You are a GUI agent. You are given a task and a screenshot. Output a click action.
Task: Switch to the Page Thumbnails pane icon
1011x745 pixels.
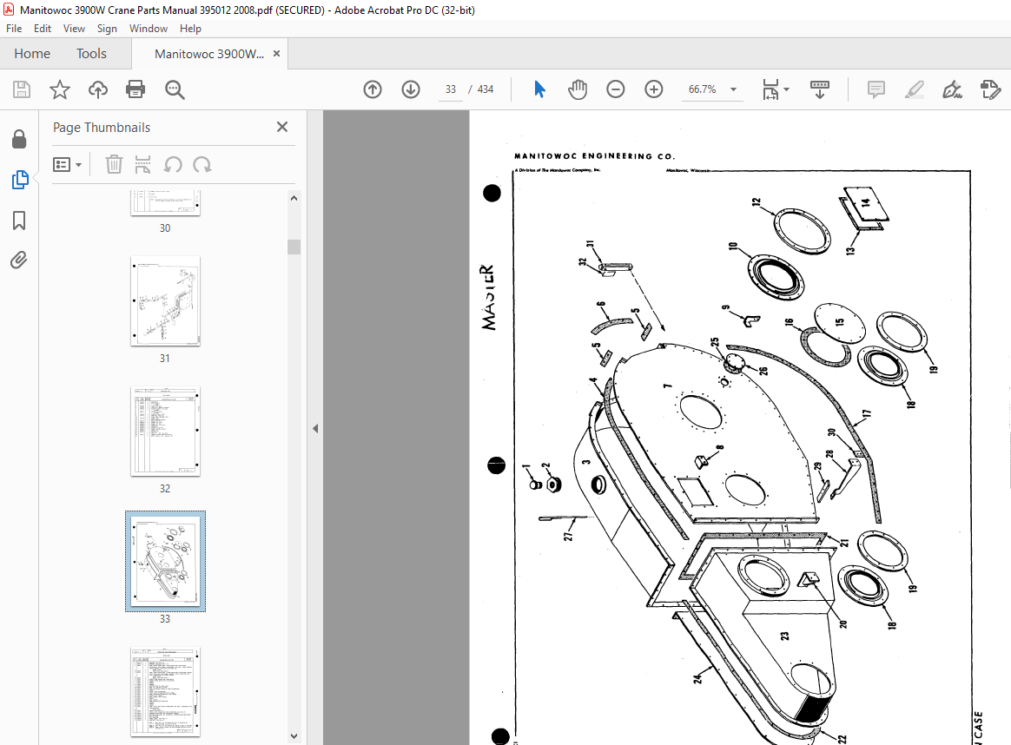pyautogui.click(x=19, y=180)
